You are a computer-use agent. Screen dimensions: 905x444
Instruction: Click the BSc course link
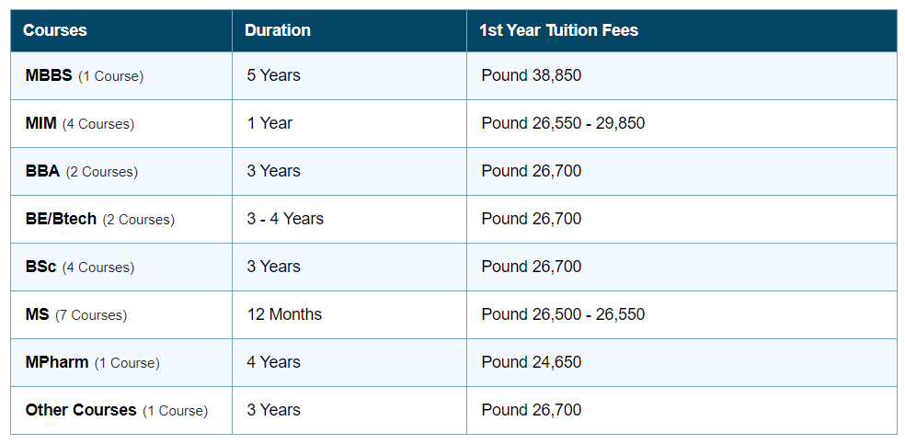[x=41, y=267]
